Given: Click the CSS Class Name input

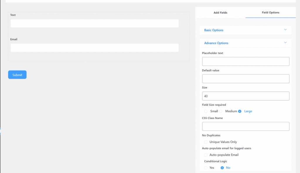Looking at the screenshot, I should click(246, 126).
